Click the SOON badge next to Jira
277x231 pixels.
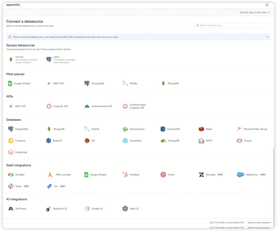point(63,186)
